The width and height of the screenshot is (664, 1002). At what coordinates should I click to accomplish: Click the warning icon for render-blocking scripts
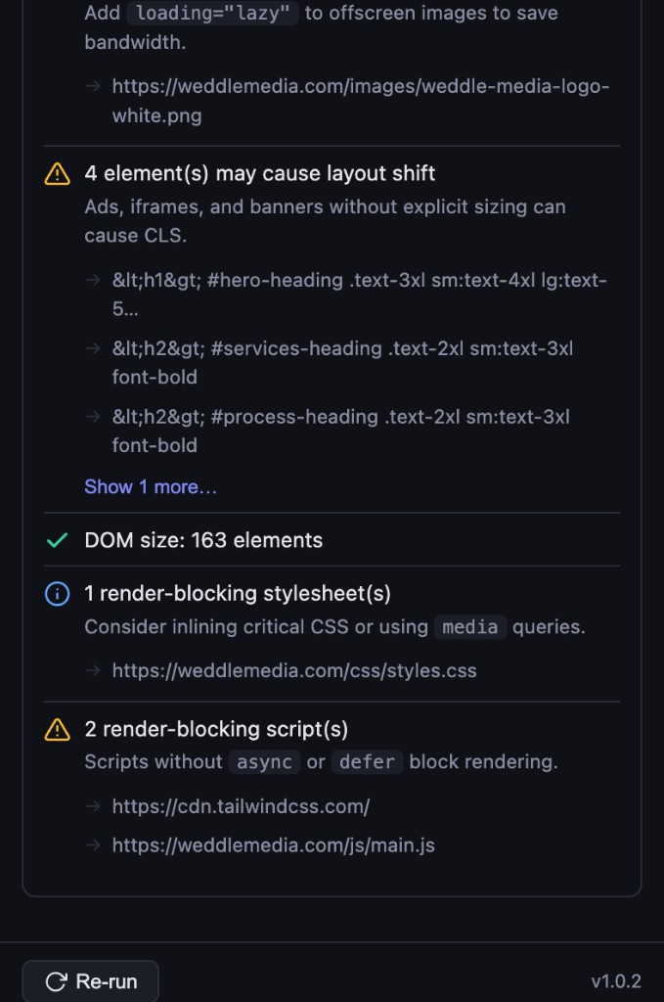pyautogui.click(x=58, y=729)
